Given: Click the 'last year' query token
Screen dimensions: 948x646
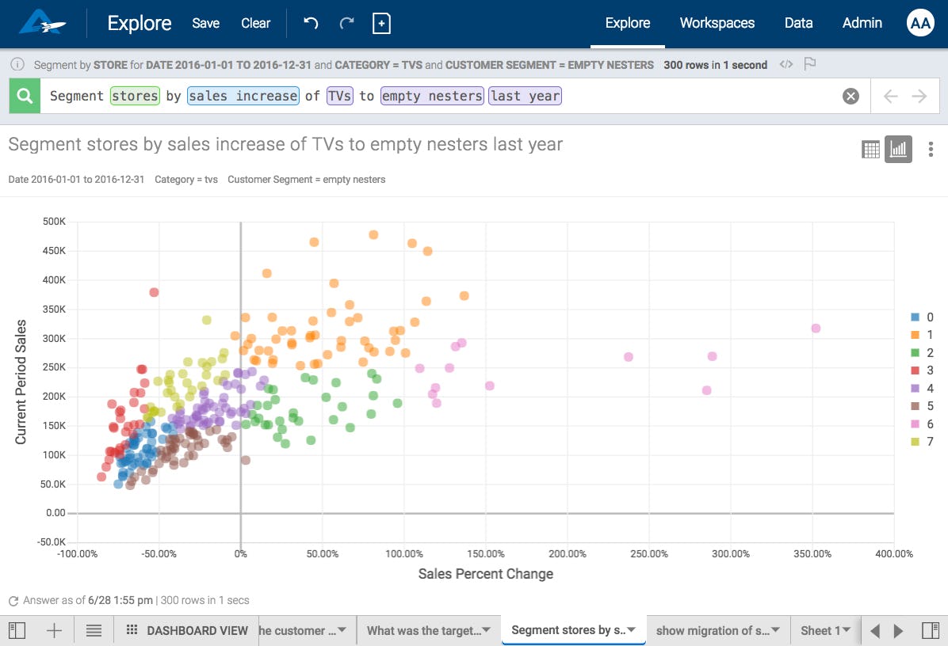Looking at the screenshot, I should tap(526, 96).
